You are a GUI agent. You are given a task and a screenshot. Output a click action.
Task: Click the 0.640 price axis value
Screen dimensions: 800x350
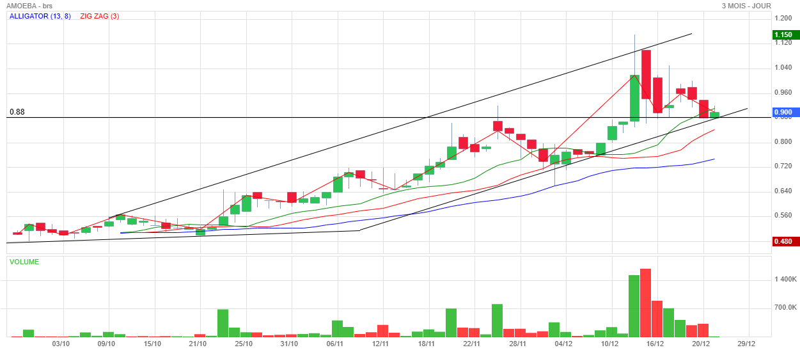tap(783, 191)
